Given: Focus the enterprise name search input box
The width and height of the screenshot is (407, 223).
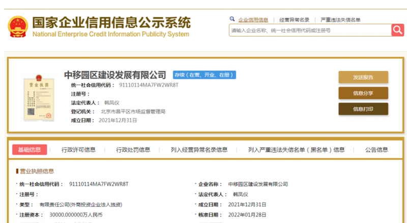Looking at the screenshot, I should click(x=309, y=30).
